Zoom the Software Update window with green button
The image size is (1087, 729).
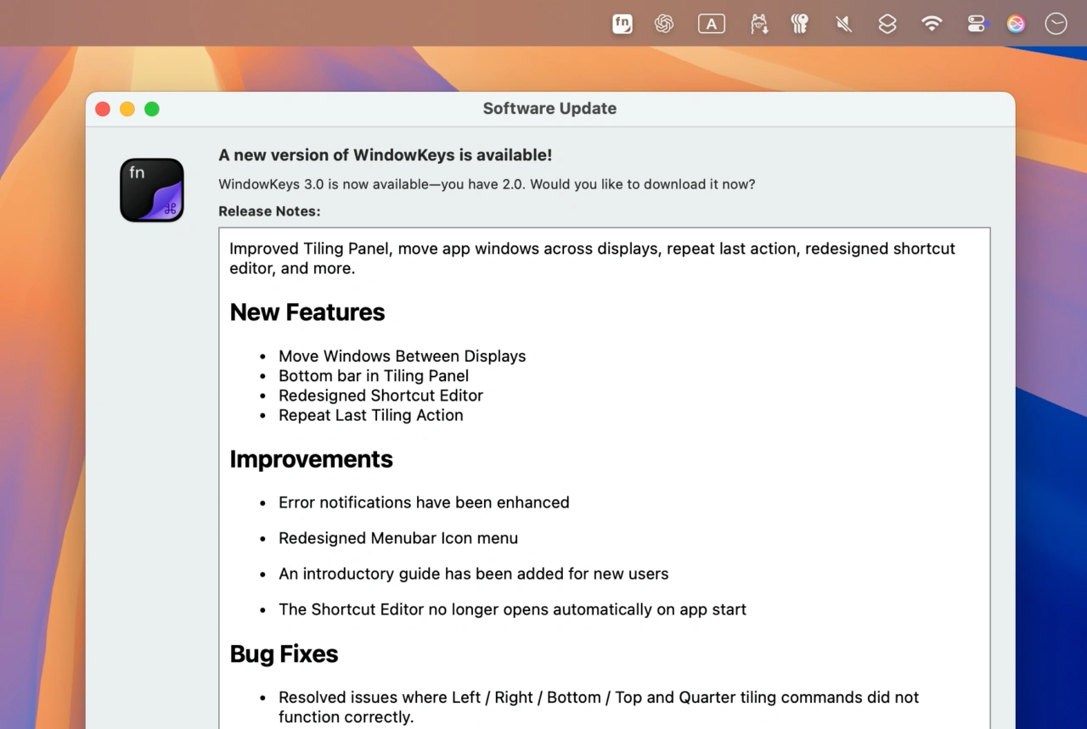[x=152, y=109]
